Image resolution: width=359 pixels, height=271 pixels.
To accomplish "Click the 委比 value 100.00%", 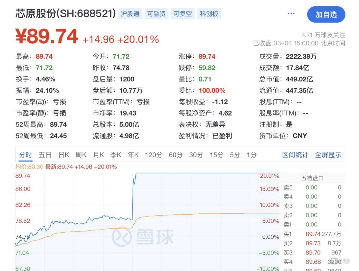I will pyautogui.click(x=212, y=90).
